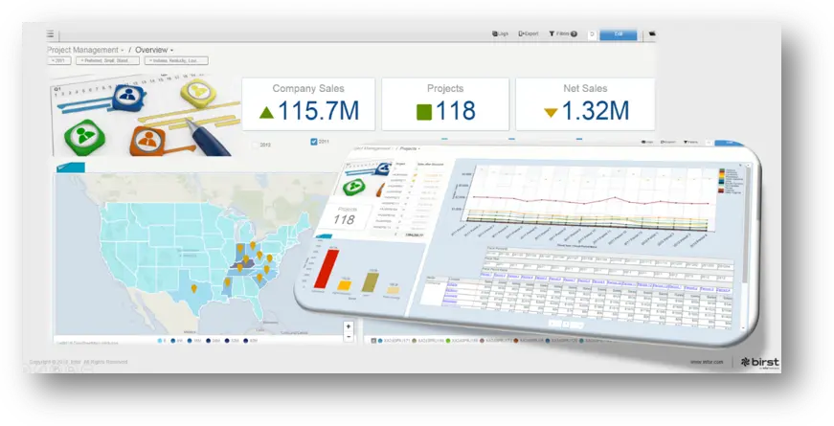This screenshot has height=426, width=834.
Task: Open the 2011 filter chip
Action: 59,60
